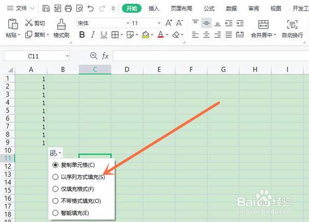Open Print Preview icon
Screen dimensions: 309x222
pos(80,8)
